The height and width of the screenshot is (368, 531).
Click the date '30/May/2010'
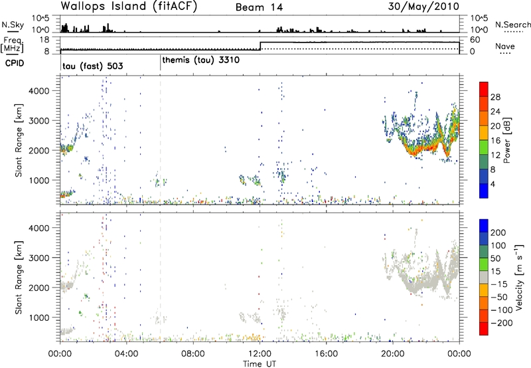click(423, 7)
